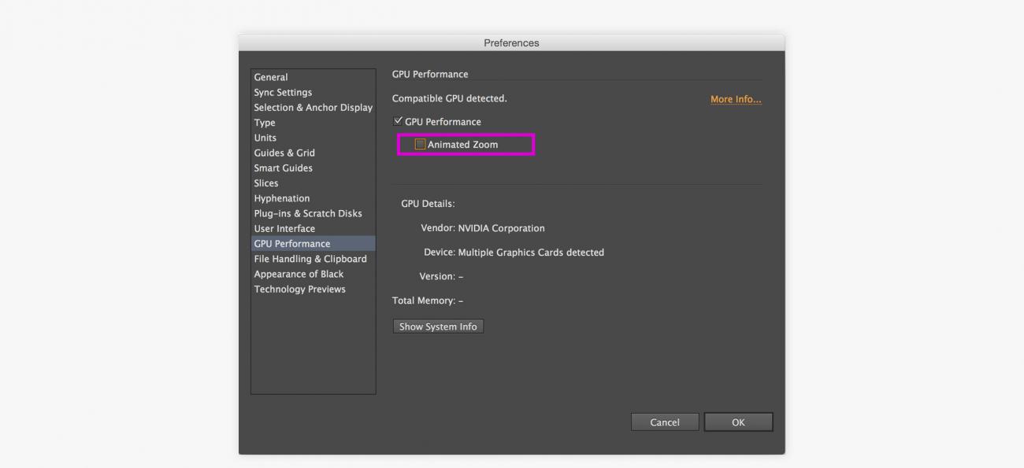Select Appearance of Black category
This screenshot has height=468, width=1024.
[313, 274]
